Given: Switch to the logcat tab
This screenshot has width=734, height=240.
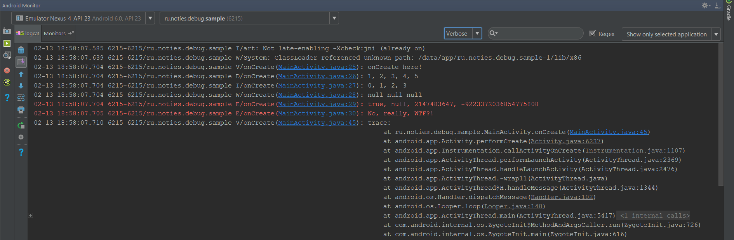Looking at the screenshot, I should click(x=28, y=33).
